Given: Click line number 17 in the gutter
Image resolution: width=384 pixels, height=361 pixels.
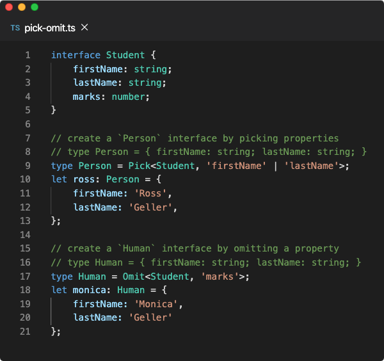Looking at the screenshot, I should click(25, 277).
